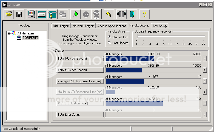214x132 pixels.
Task: Click Average I/O Response Time progress bar
Action: (153, 81)
